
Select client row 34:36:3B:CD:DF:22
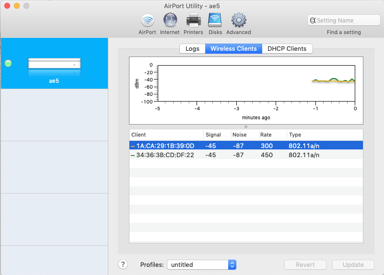pos(246,155)
